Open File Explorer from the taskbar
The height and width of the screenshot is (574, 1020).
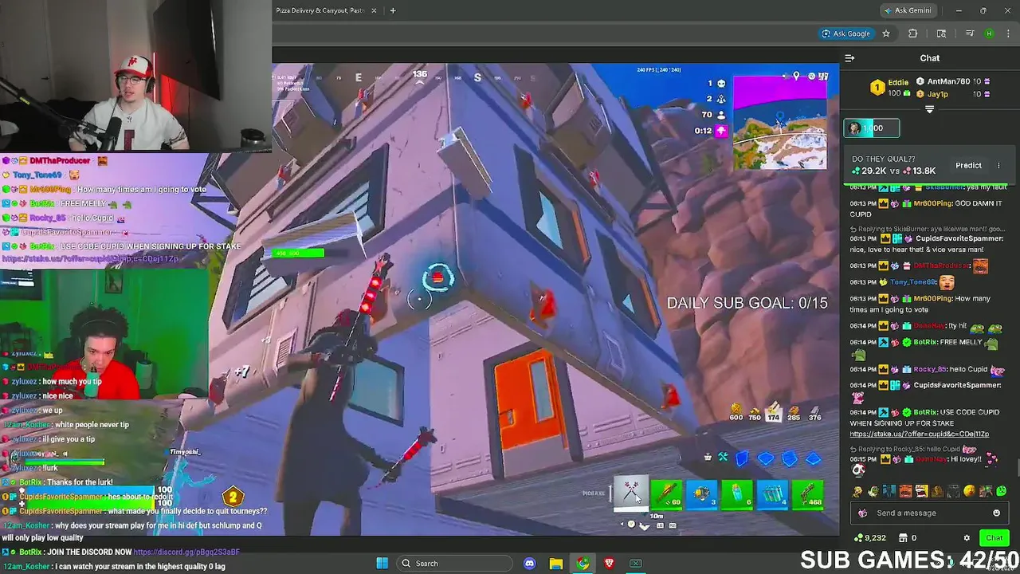pyautogui.click(x=556, y=564)
